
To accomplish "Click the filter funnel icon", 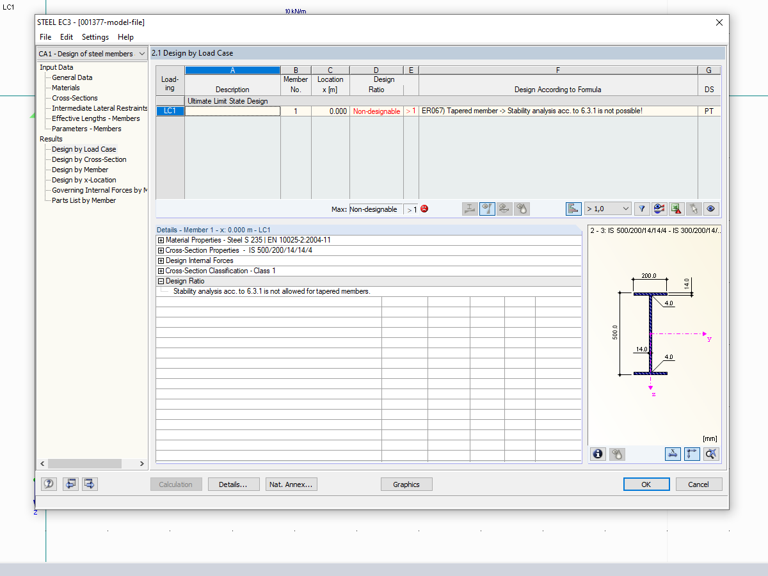I will (x=641, y=209).
